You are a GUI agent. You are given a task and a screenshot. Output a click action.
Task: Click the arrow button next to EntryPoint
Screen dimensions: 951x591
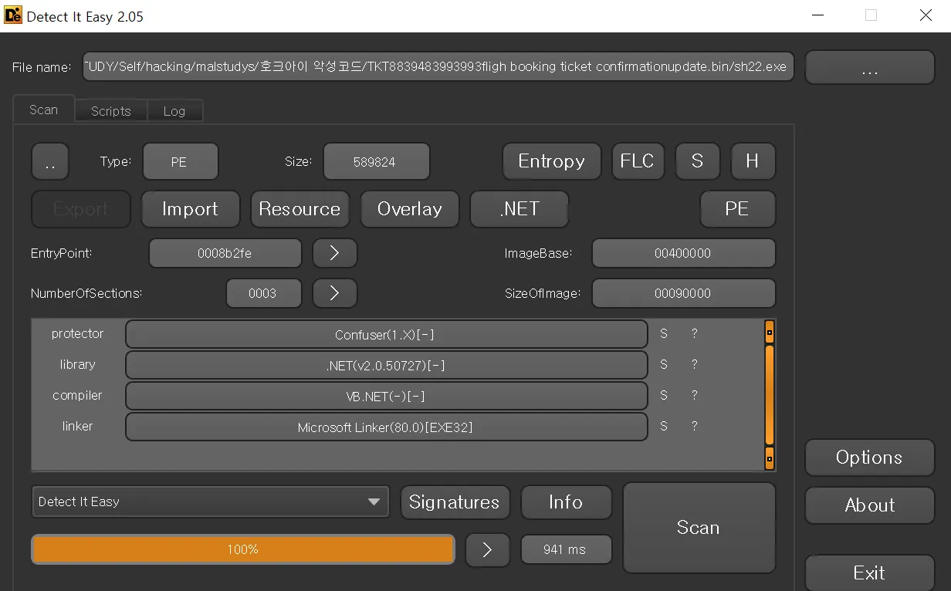coord(335,253)
